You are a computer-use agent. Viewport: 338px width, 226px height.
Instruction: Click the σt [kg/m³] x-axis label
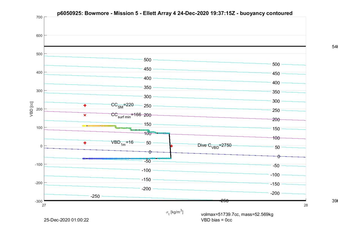point(174,212)
